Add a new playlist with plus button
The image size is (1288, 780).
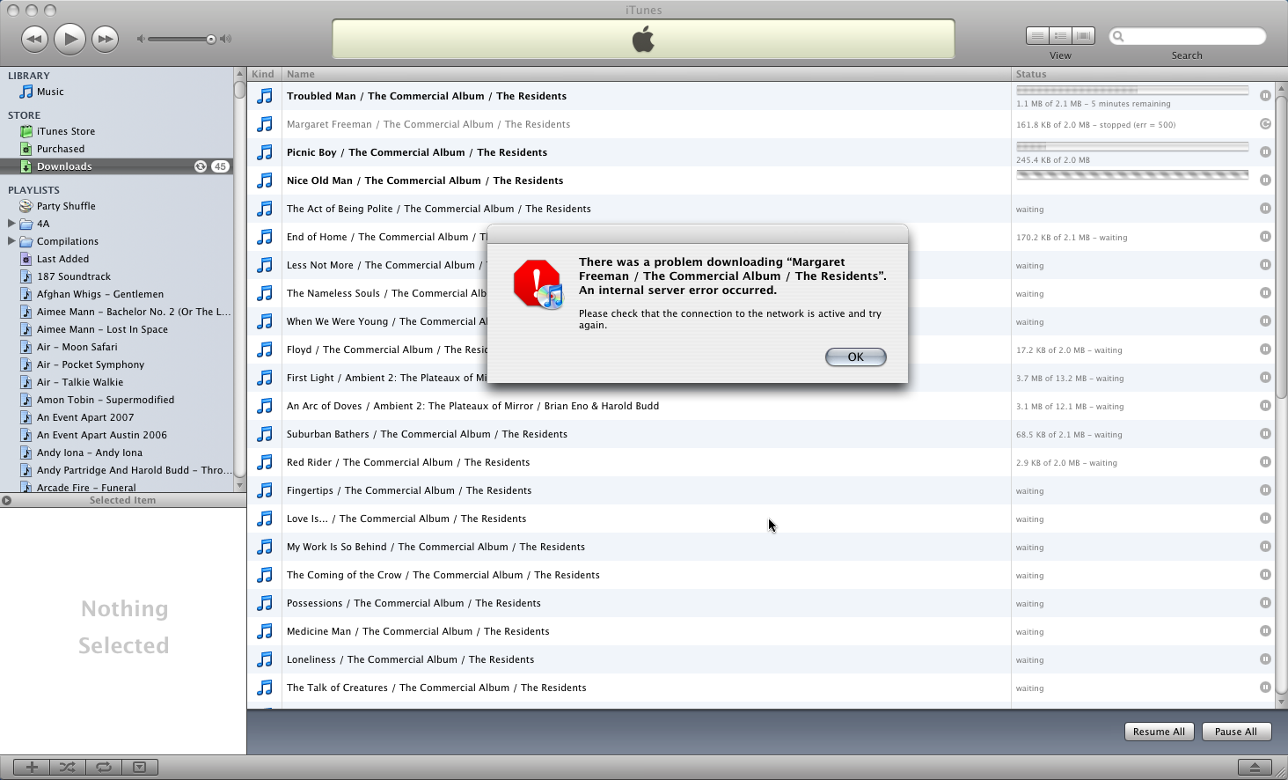point(32,767)
